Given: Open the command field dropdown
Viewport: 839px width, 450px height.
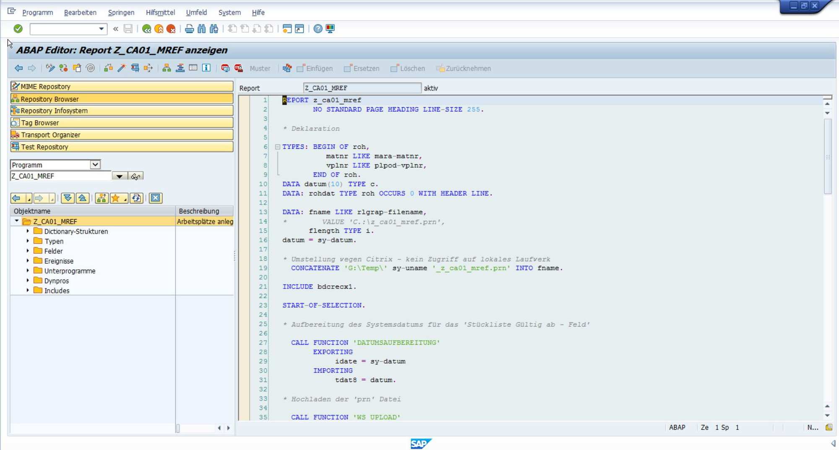Looking at the screenshot, I should pyautogui.click(x=101, y=29).
